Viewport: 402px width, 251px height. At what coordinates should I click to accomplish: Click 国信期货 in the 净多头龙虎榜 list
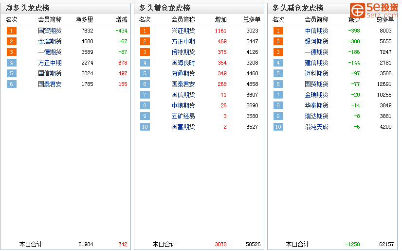(x=50, y=73)
